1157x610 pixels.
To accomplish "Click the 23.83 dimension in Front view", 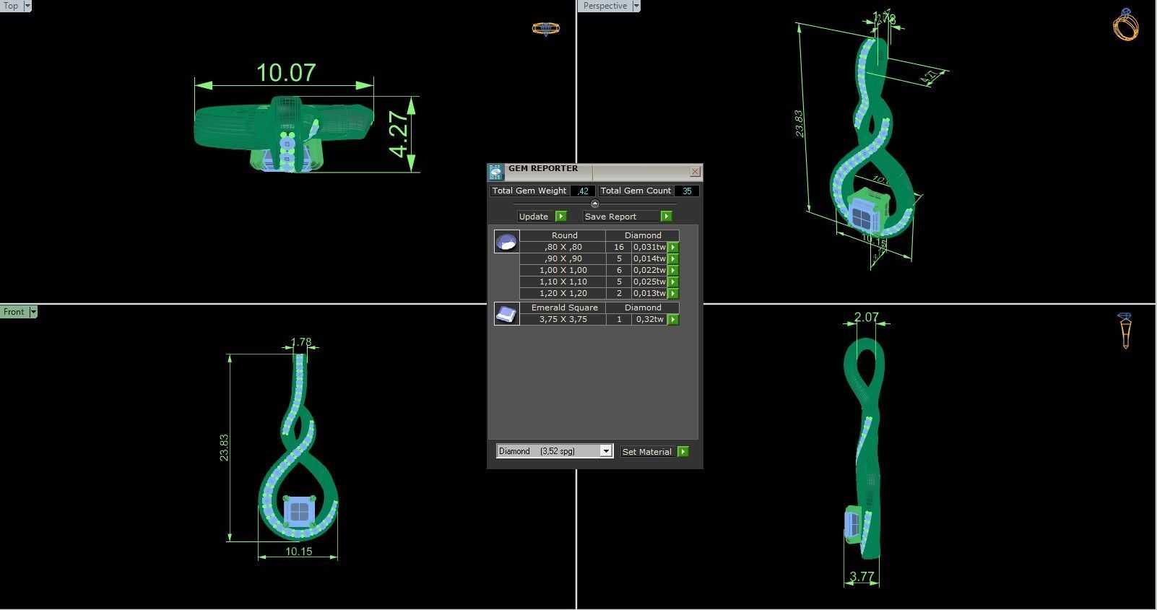I will point(224,448).
